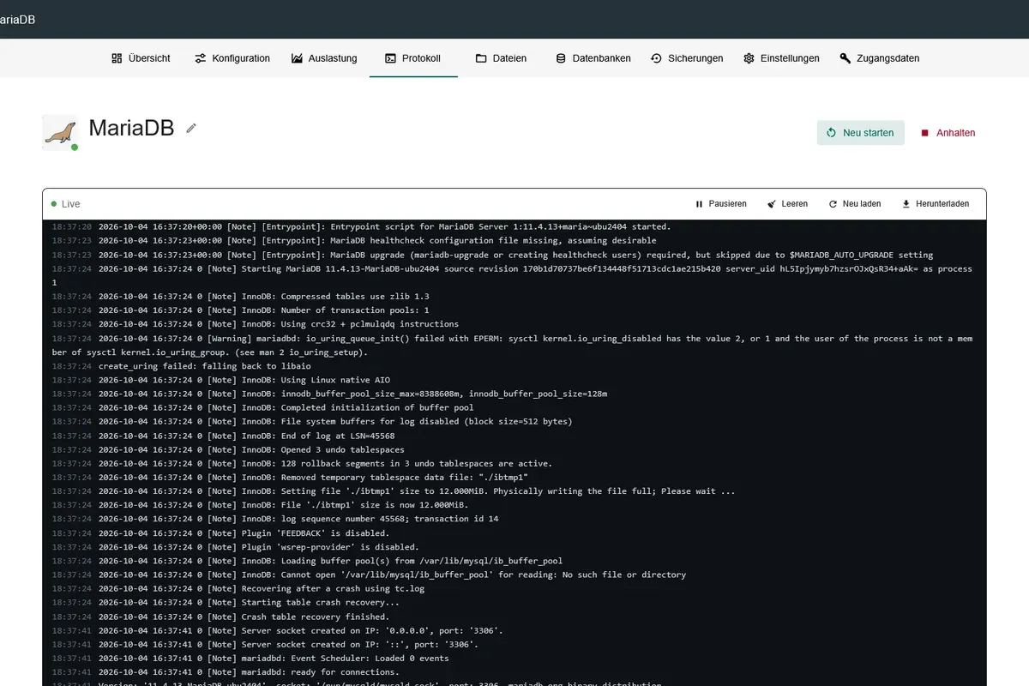
Task: Stop the server with Anhalten
Action: tap(948, 133)
